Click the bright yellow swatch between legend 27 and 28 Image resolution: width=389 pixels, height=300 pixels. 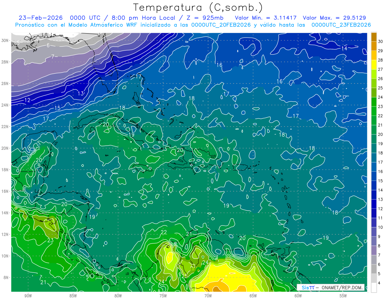[x=374, y=64]
